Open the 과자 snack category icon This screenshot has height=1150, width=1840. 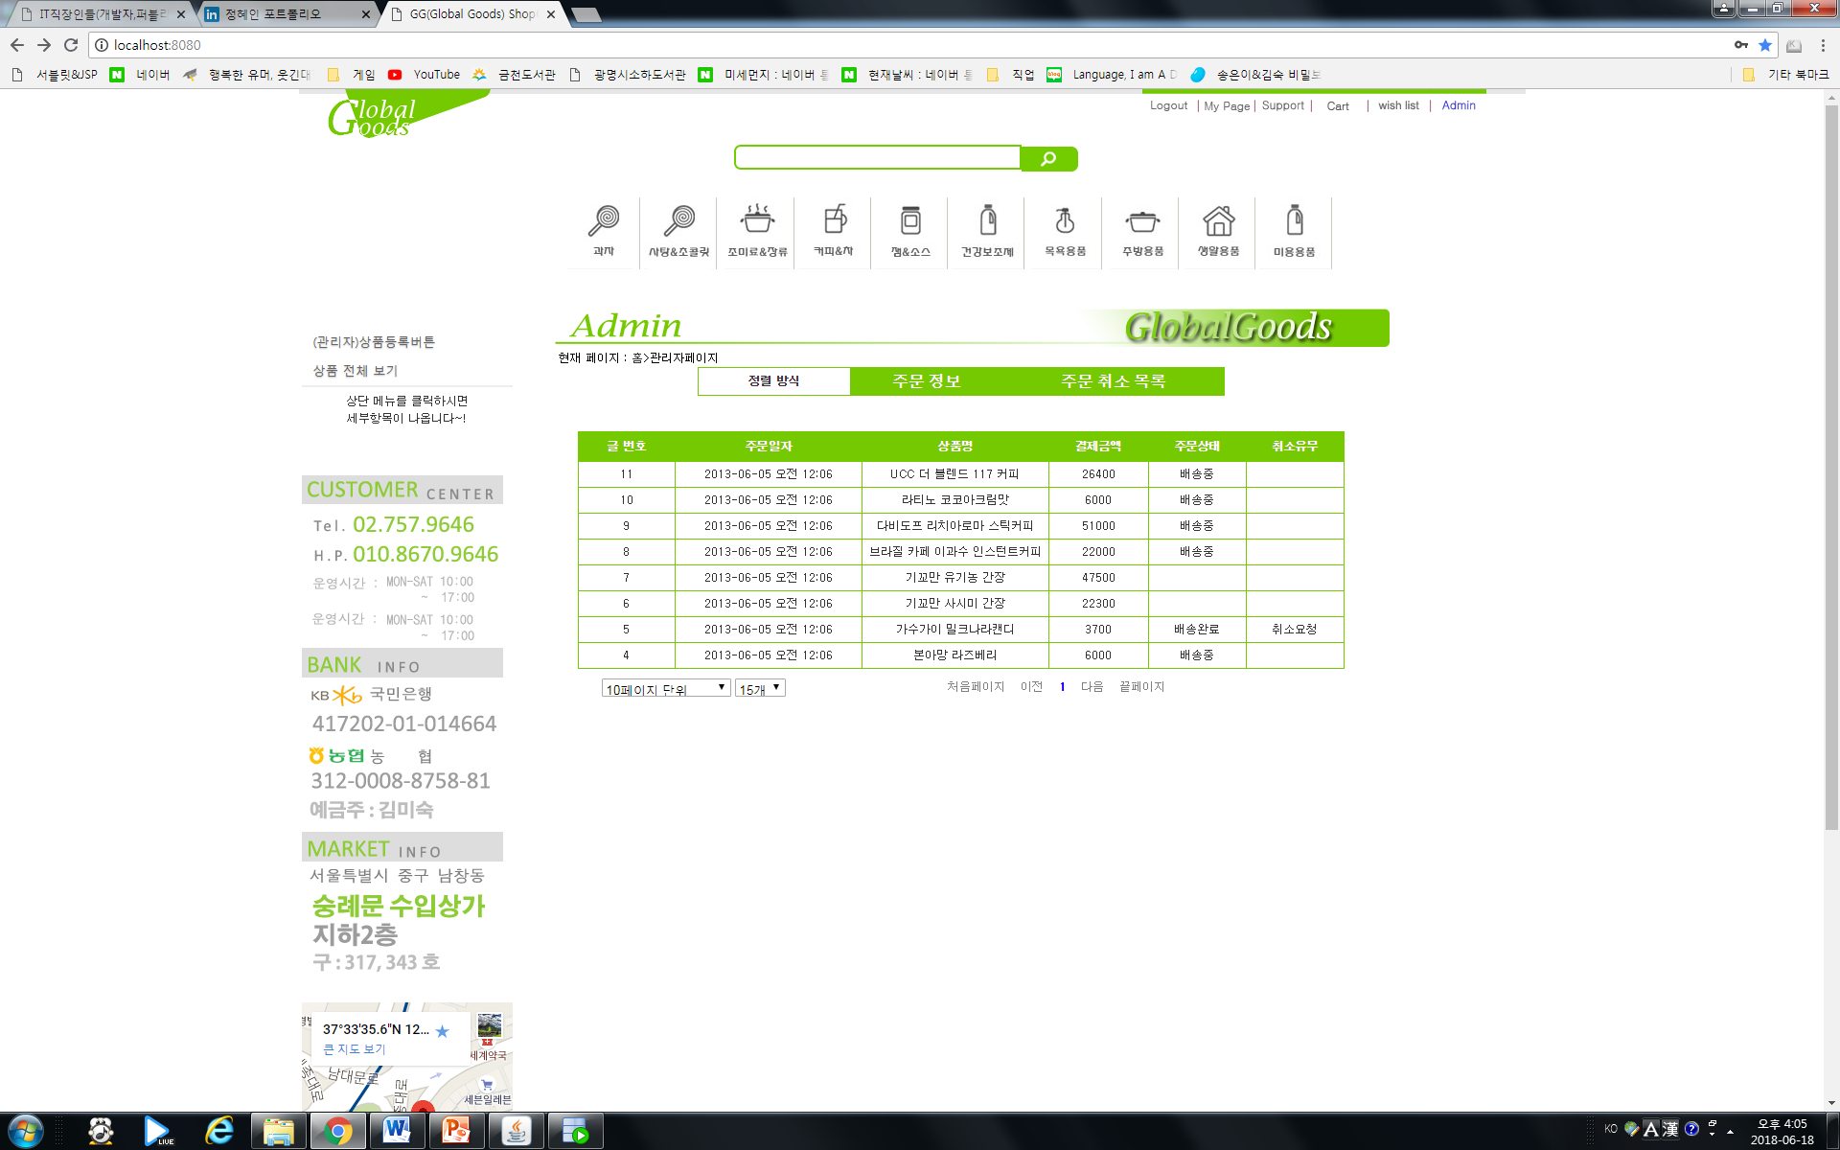pos(604,230)
